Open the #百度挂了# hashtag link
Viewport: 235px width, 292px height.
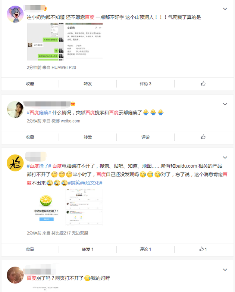coord(39,166)
